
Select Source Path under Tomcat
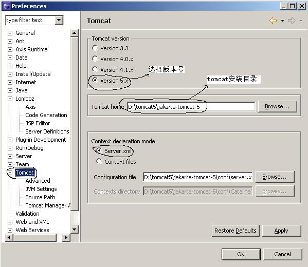coord(40,197)
